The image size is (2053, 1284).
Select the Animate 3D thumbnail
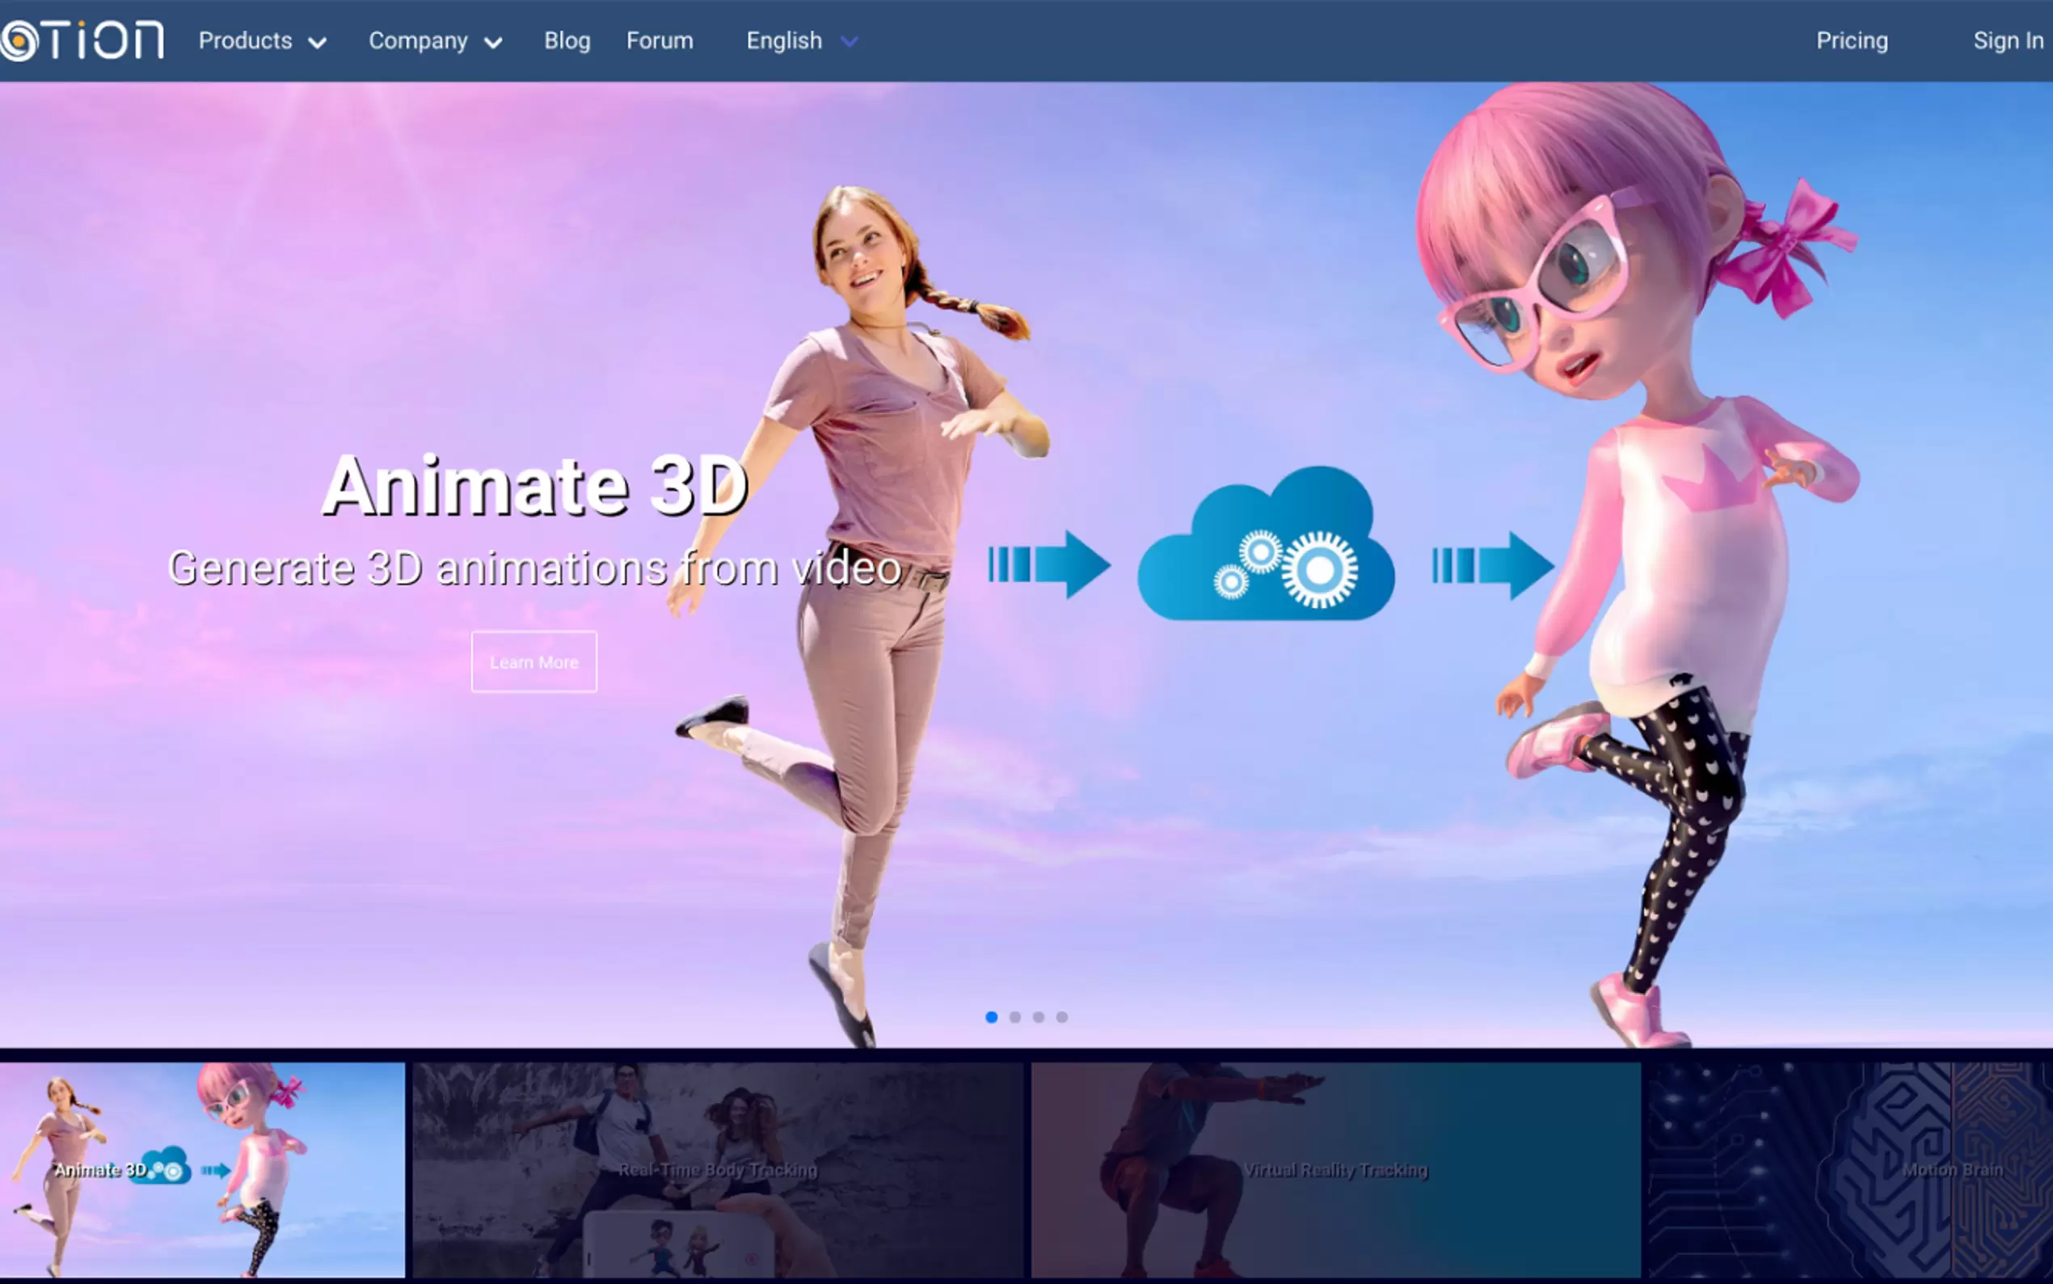[x=202, y=1169]
